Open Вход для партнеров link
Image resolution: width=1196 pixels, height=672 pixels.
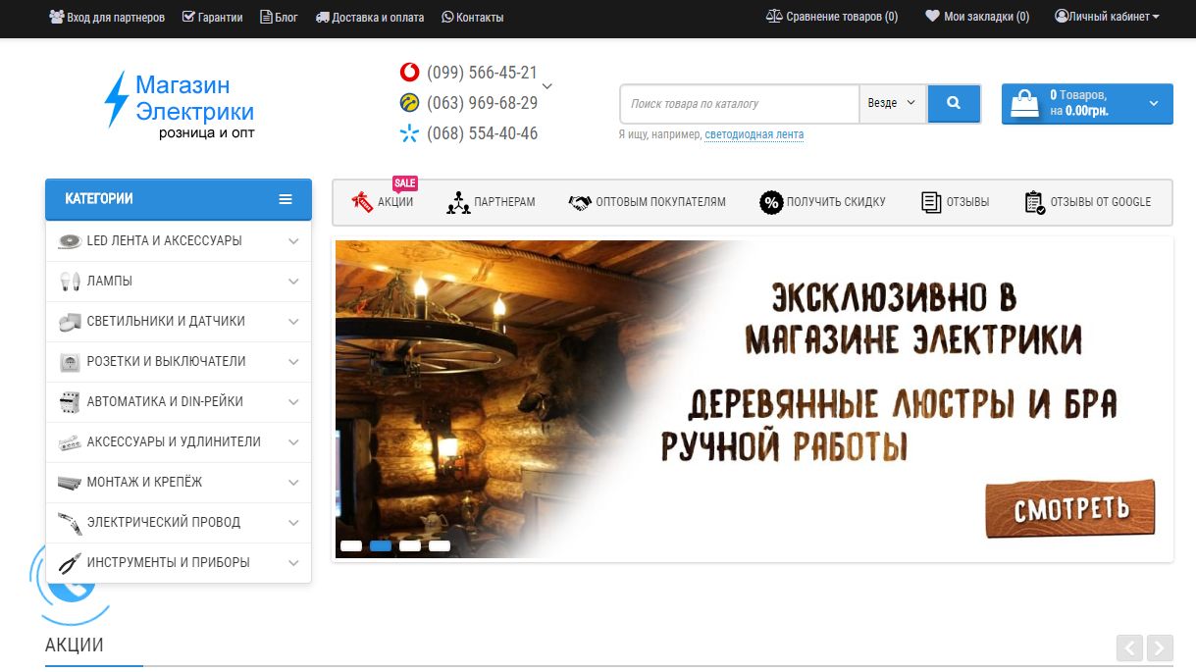coord(107,17)
